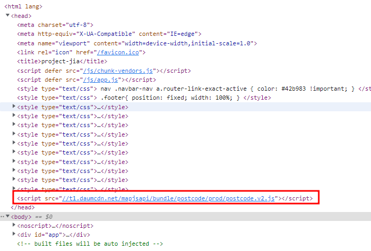Click the "IE=edge" content value
The image size is (371, 251).
184,34
